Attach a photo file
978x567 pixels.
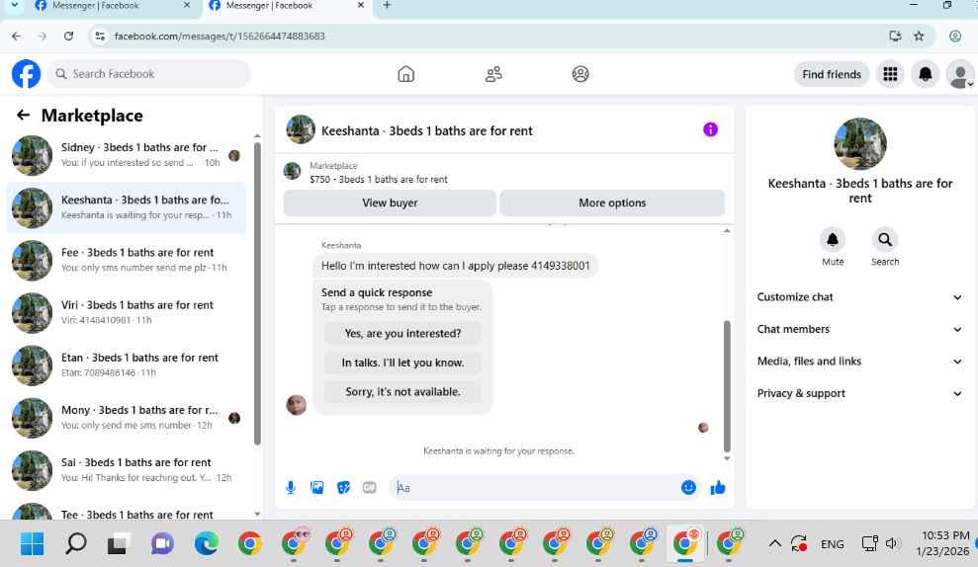[x=316, y=488]
